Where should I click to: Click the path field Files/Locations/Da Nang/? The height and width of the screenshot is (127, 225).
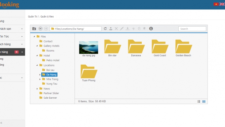point(76,29)
